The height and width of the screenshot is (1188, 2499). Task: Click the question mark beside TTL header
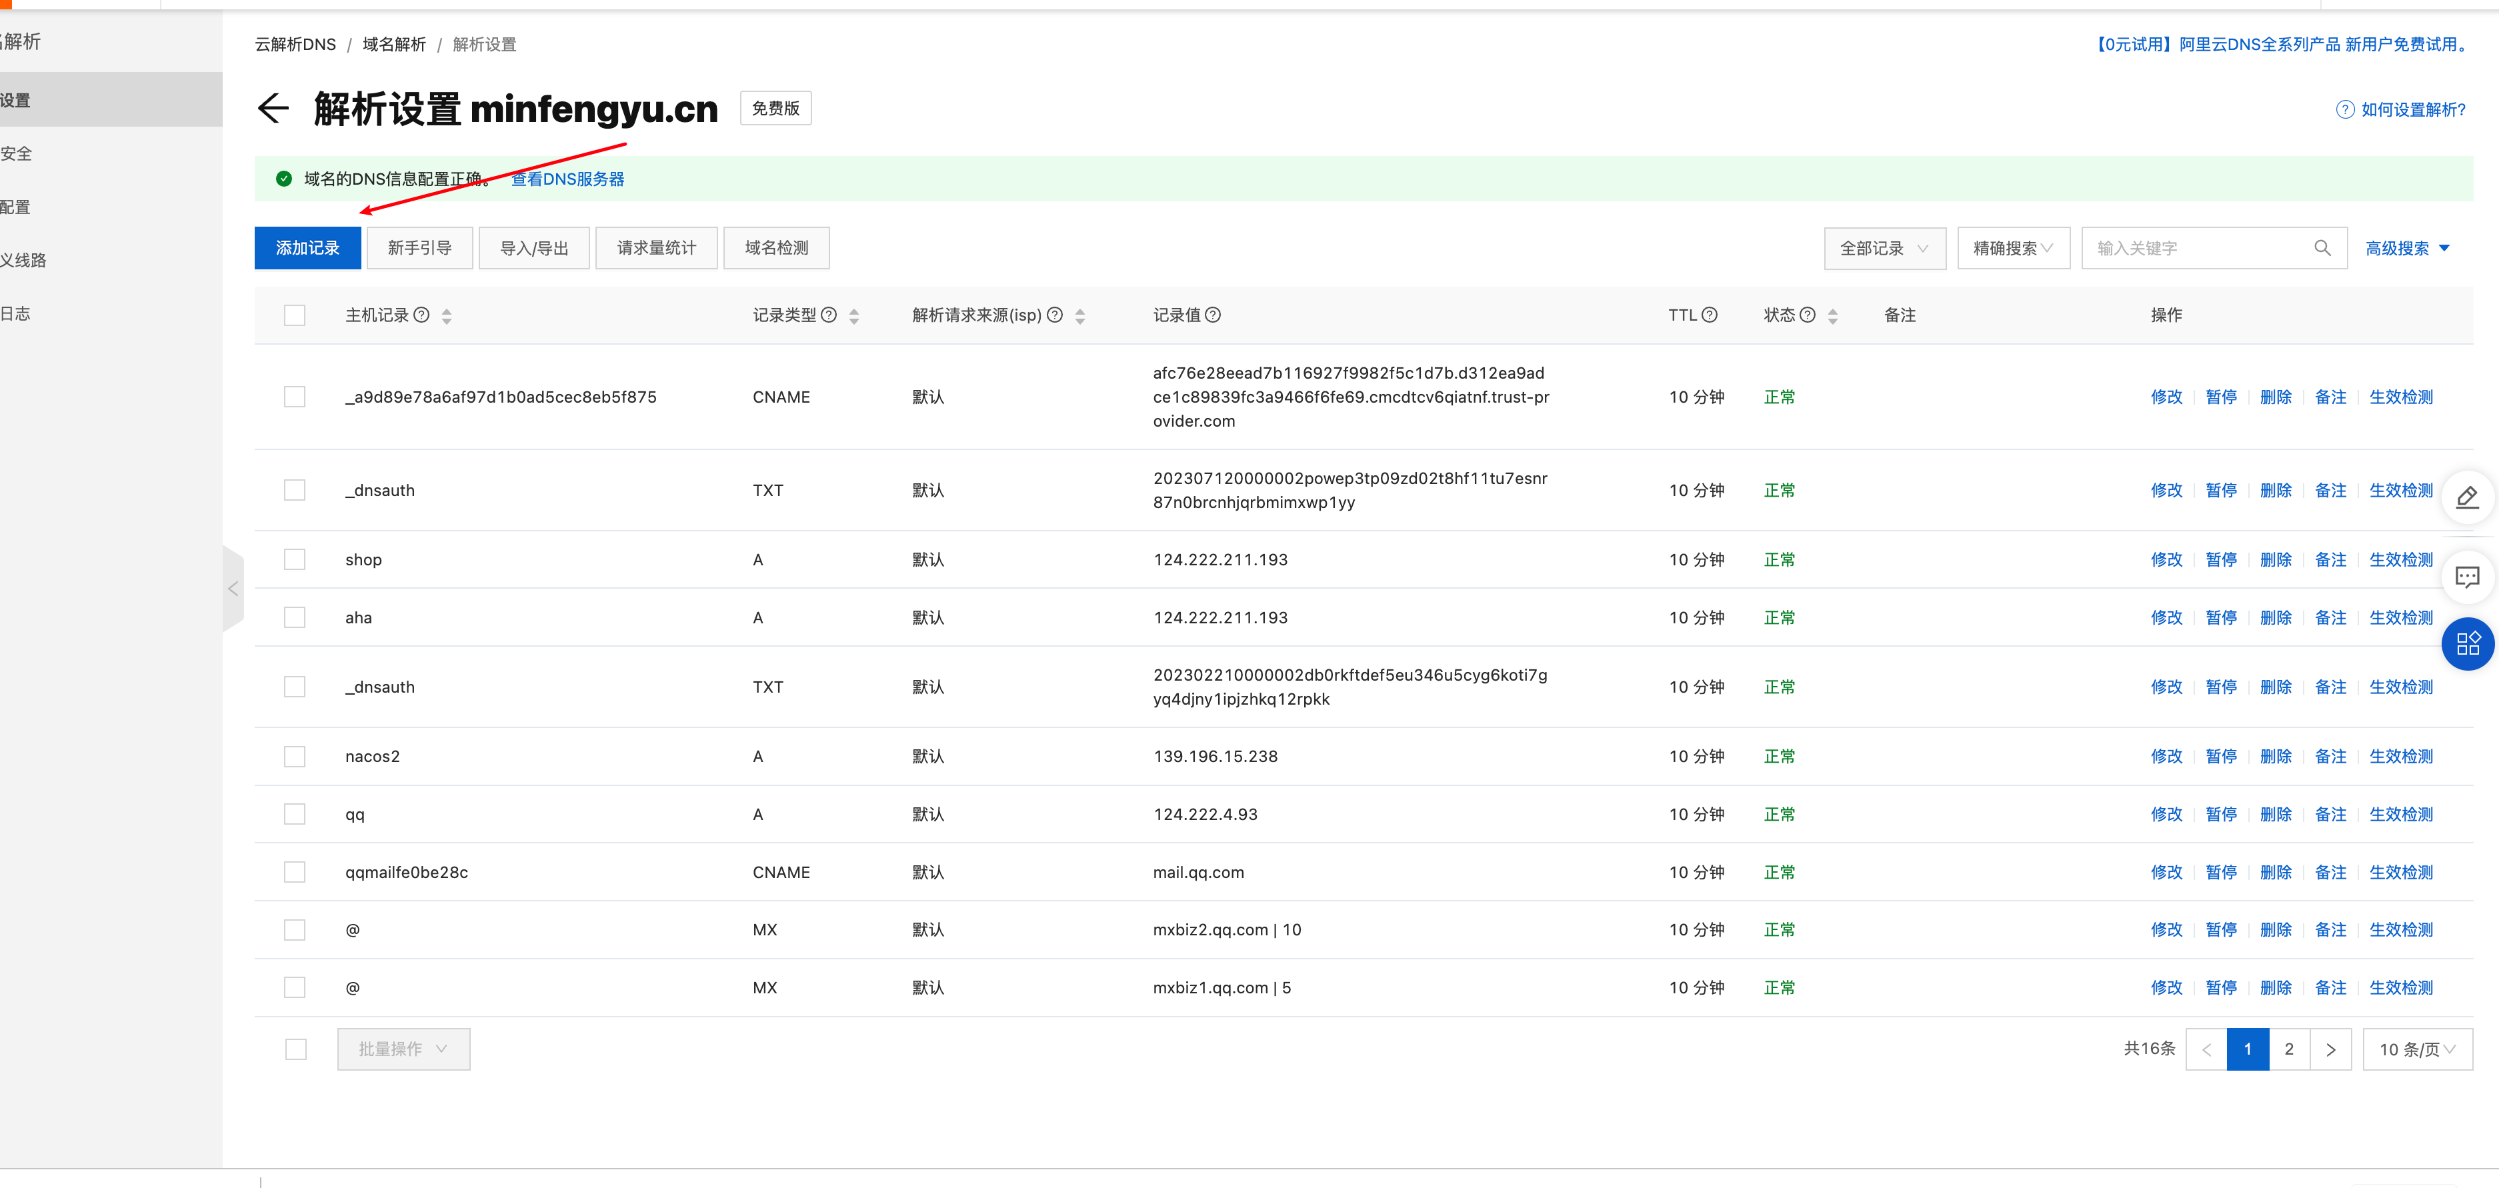tap(1710, 314)
